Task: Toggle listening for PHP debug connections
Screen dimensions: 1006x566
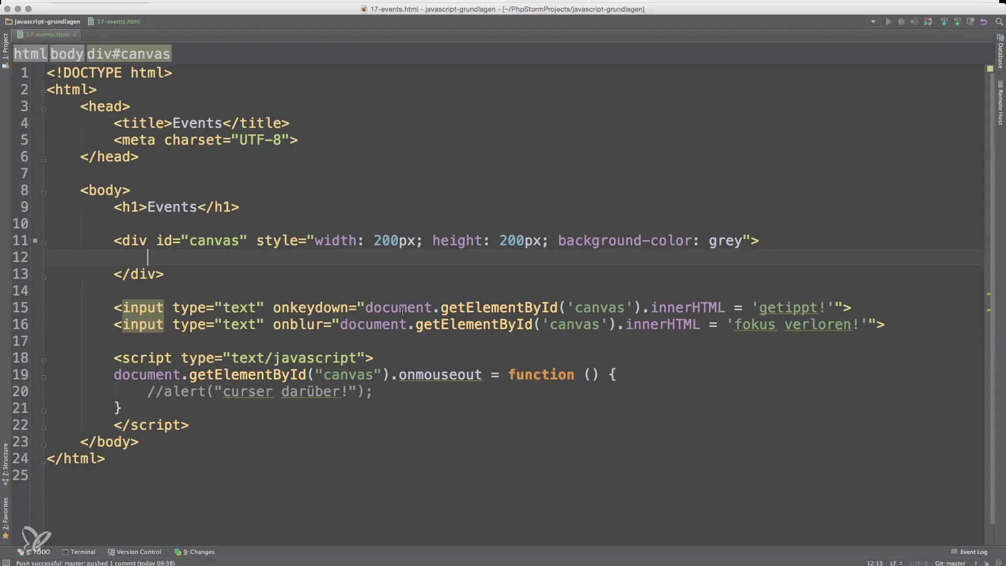Action: tap(928, 22)
